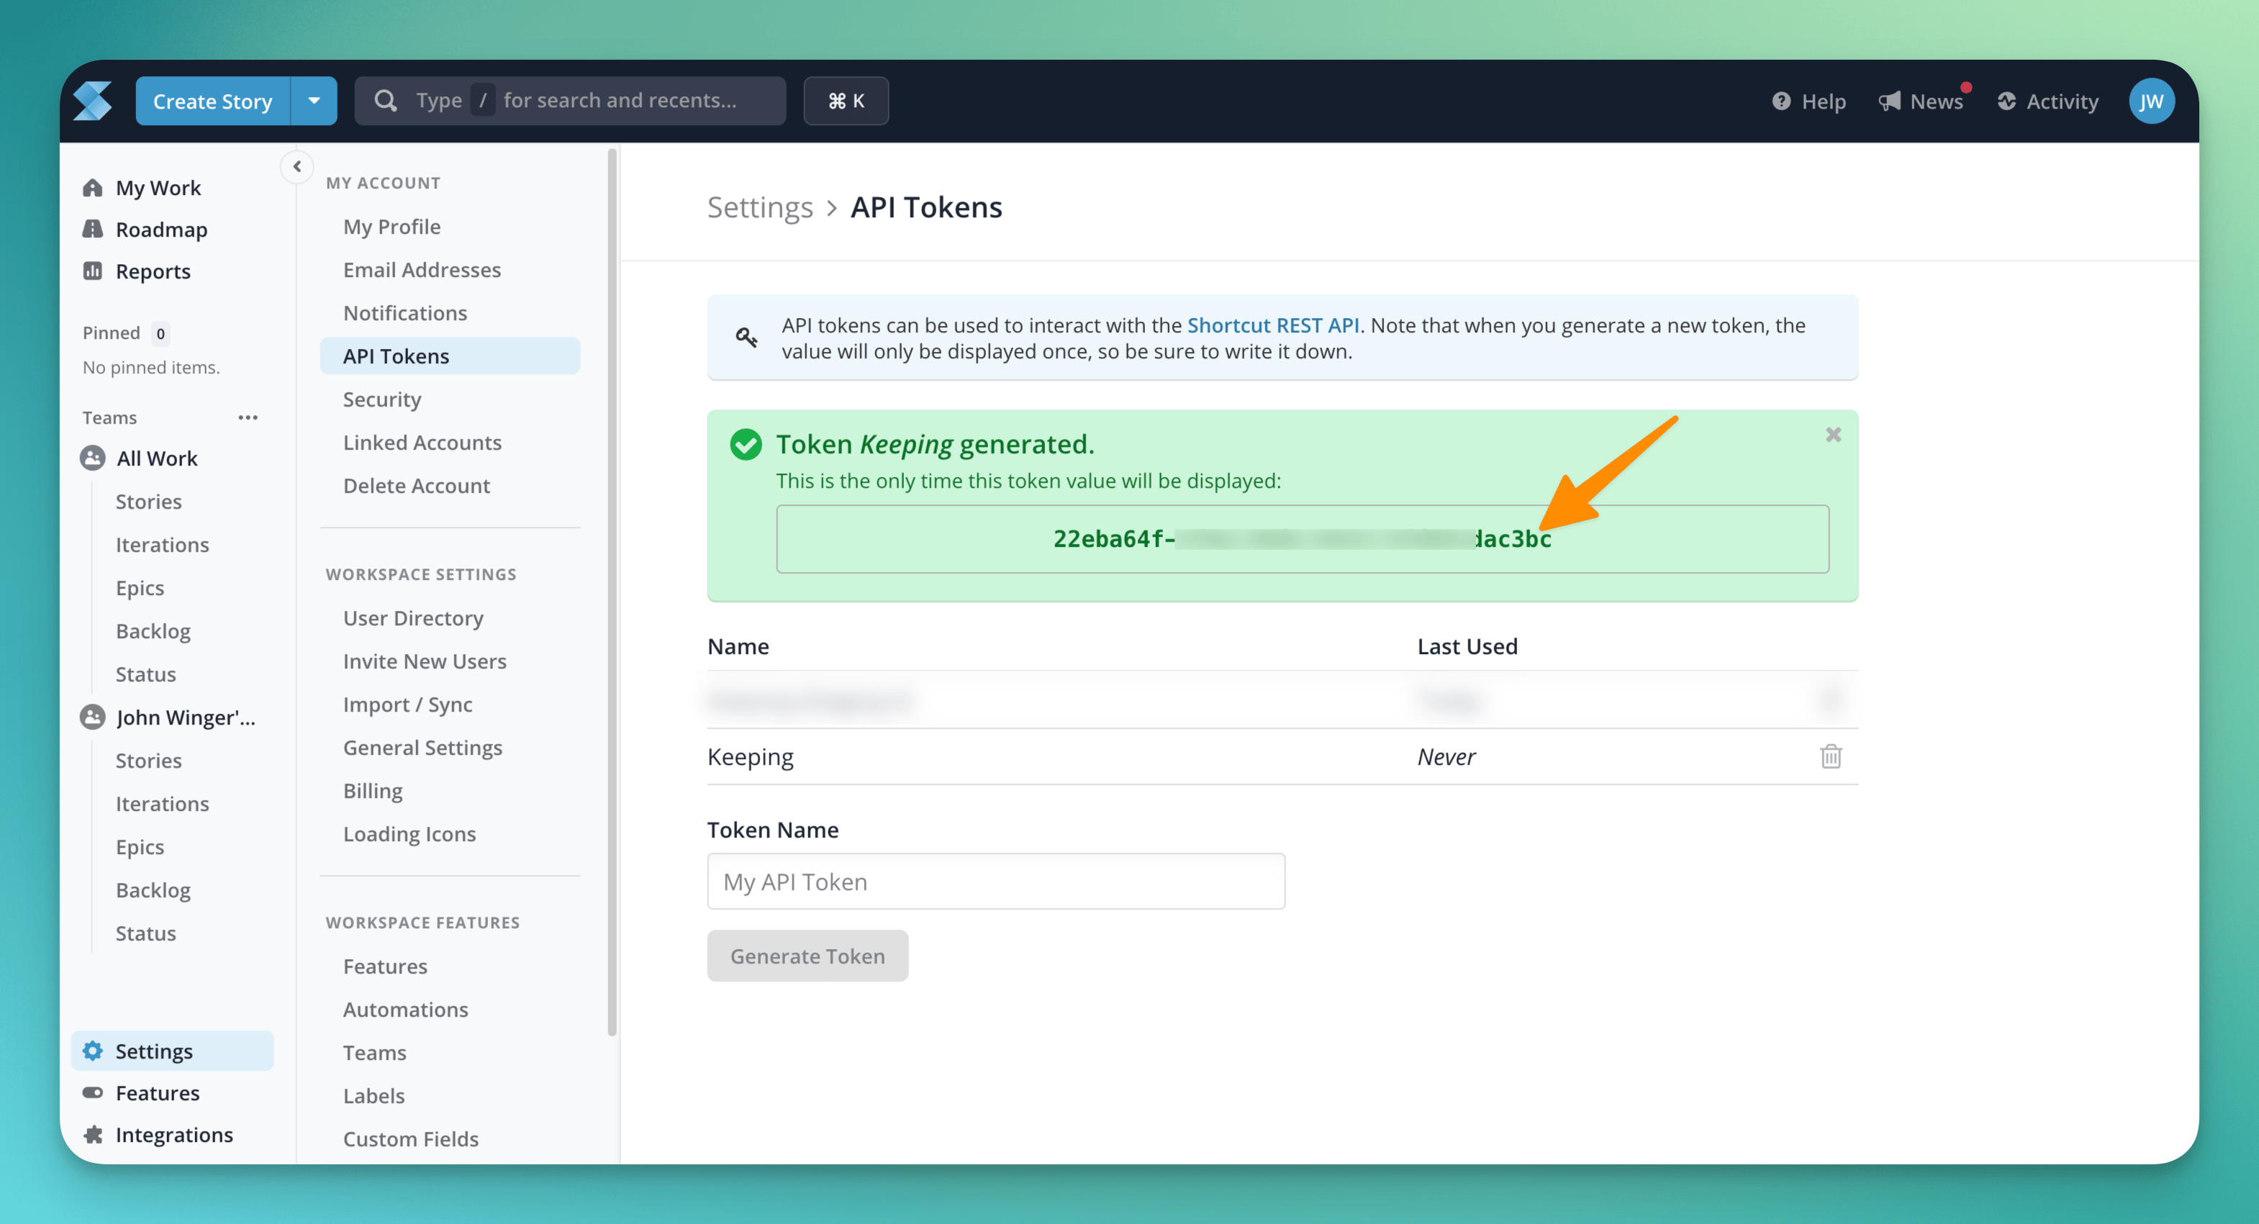Open the Shortcut REST API link
Image resolution: width=2259 pixels, height=1224 pixels.
(1272, 325)
